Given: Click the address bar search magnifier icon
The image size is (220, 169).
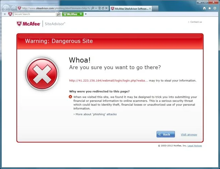Looking at the screenshot, I should (93, 8).
